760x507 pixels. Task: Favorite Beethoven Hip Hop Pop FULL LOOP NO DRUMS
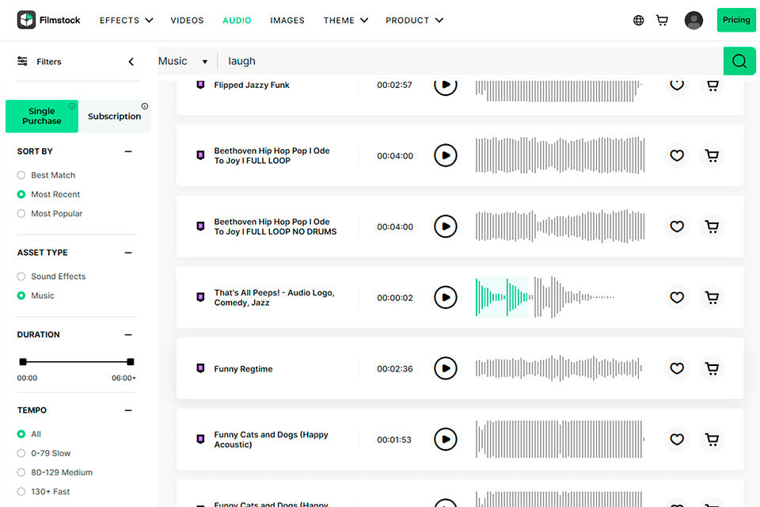(x=677, y=227)
